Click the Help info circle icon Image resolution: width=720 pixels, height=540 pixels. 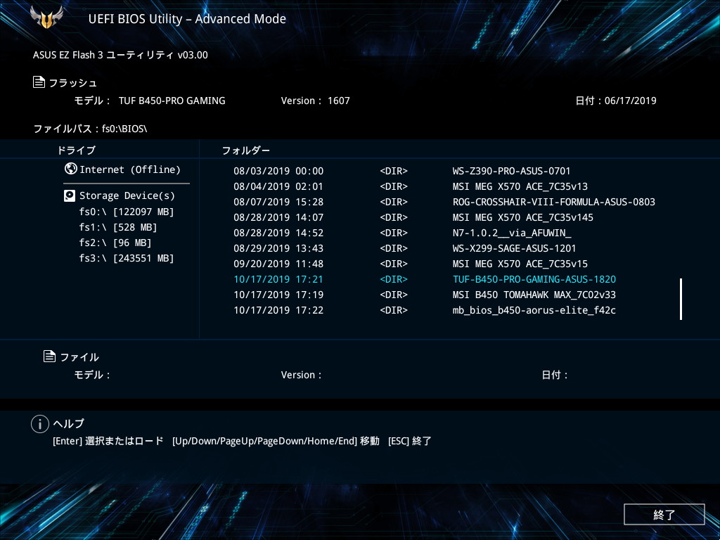pyautogui.click(x=40, y=424)
